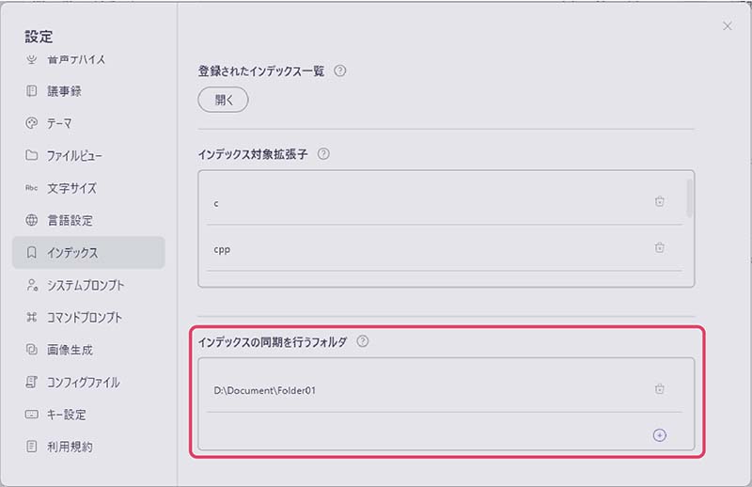Viewport: 752px width, 487px height.
Task: Close the 設定 dialog
Action: point(727,26)
